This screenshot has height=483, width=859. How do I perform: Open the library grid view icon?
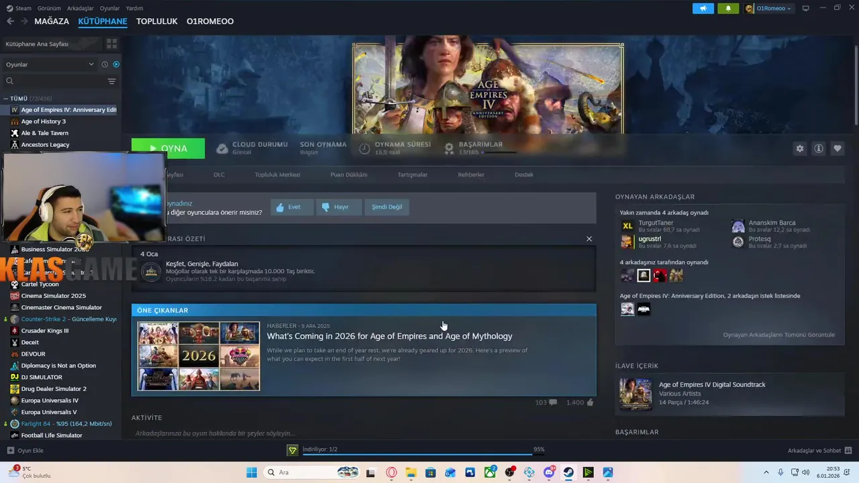[x=111, y=44]
